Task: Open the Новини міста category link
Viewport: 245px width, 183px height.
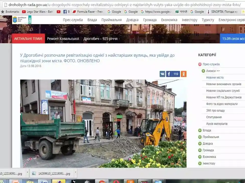Action: pyautogui.click(x=215, y=78)
